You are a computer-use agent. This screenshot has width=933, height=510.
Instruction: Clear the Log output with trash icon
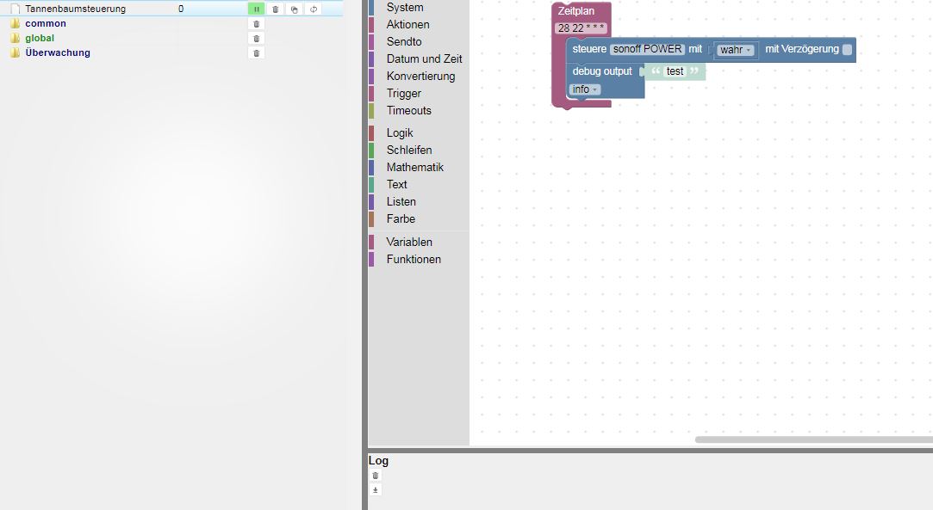coord(375,476)
